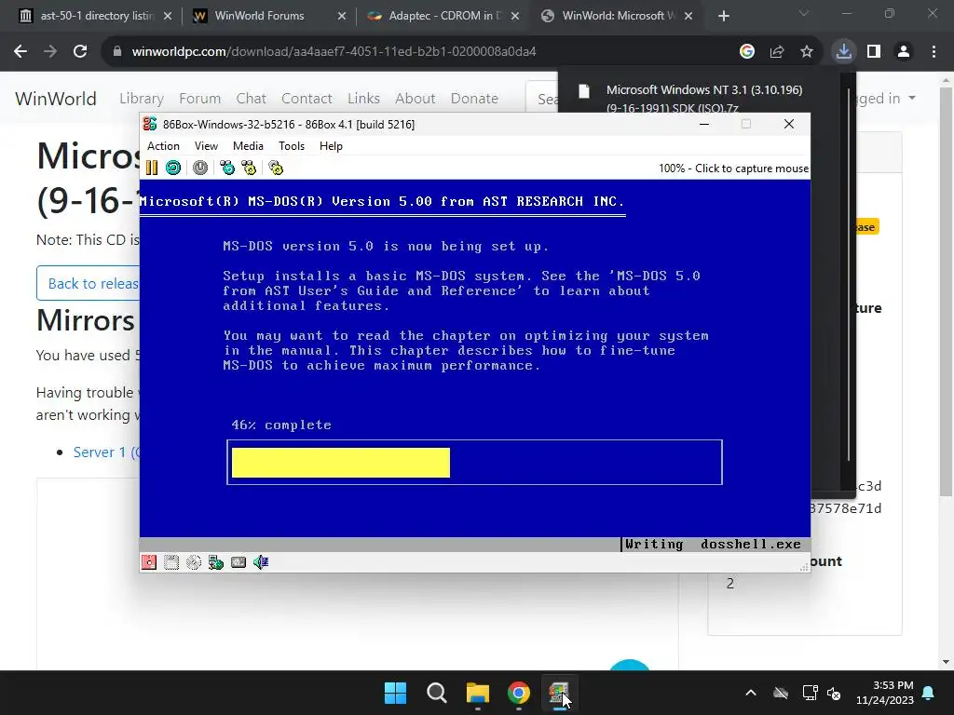Open notification bell in tray
The width and height of the screenshot is (954, 715).
(x=929, y=693)
